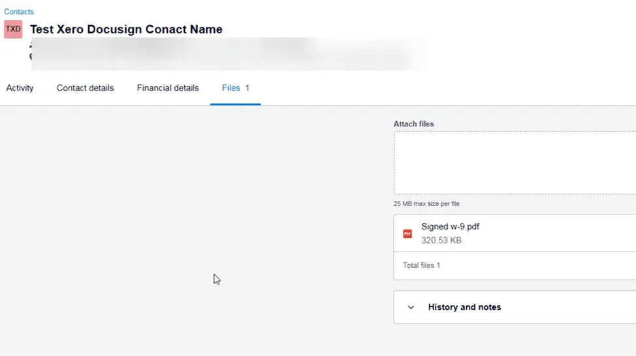This screenshot has width=636, height=356.
Task: Open the Contacts breadcrumb link
Action: click(x=19, y=12)
